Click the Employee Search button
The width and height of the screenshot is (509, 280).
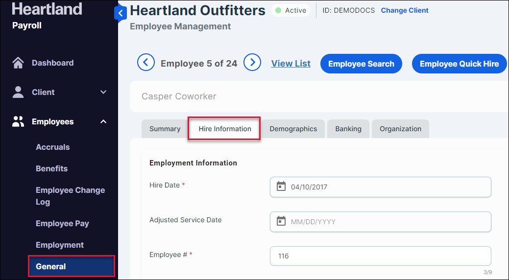[361, 64]
